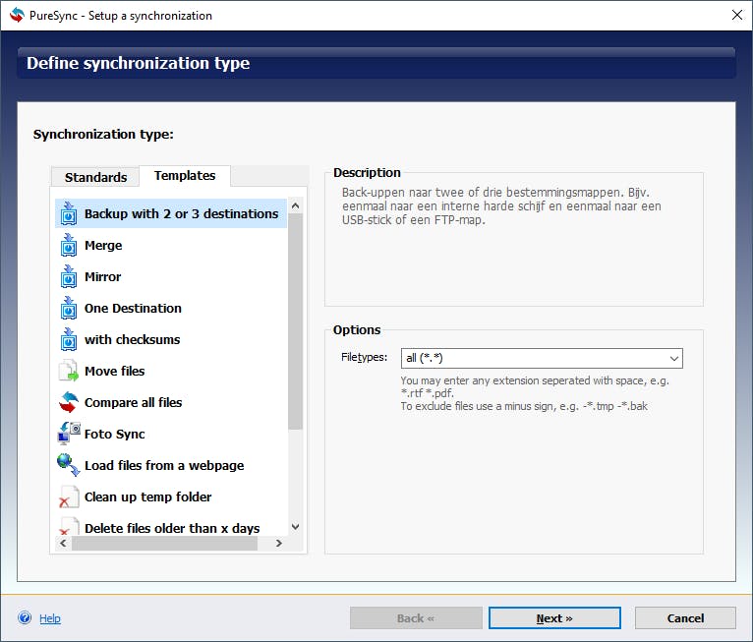Click the vertical scrollbar thumb of the template list
Screen dimensions: 753x642
(295, 321)
